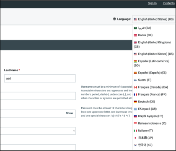Select English (United Kingdom) (GB) option
Image resolution: width=176 pixels, height=151 pixels.
coord(153,45)
